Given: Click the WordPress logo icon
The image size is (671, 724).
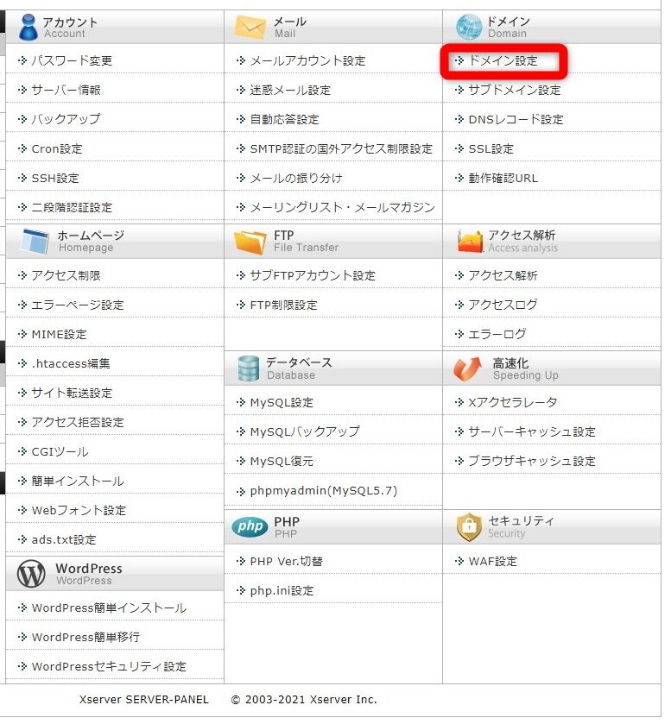Looking at the screenshot, I should click(x=31, y=574).
